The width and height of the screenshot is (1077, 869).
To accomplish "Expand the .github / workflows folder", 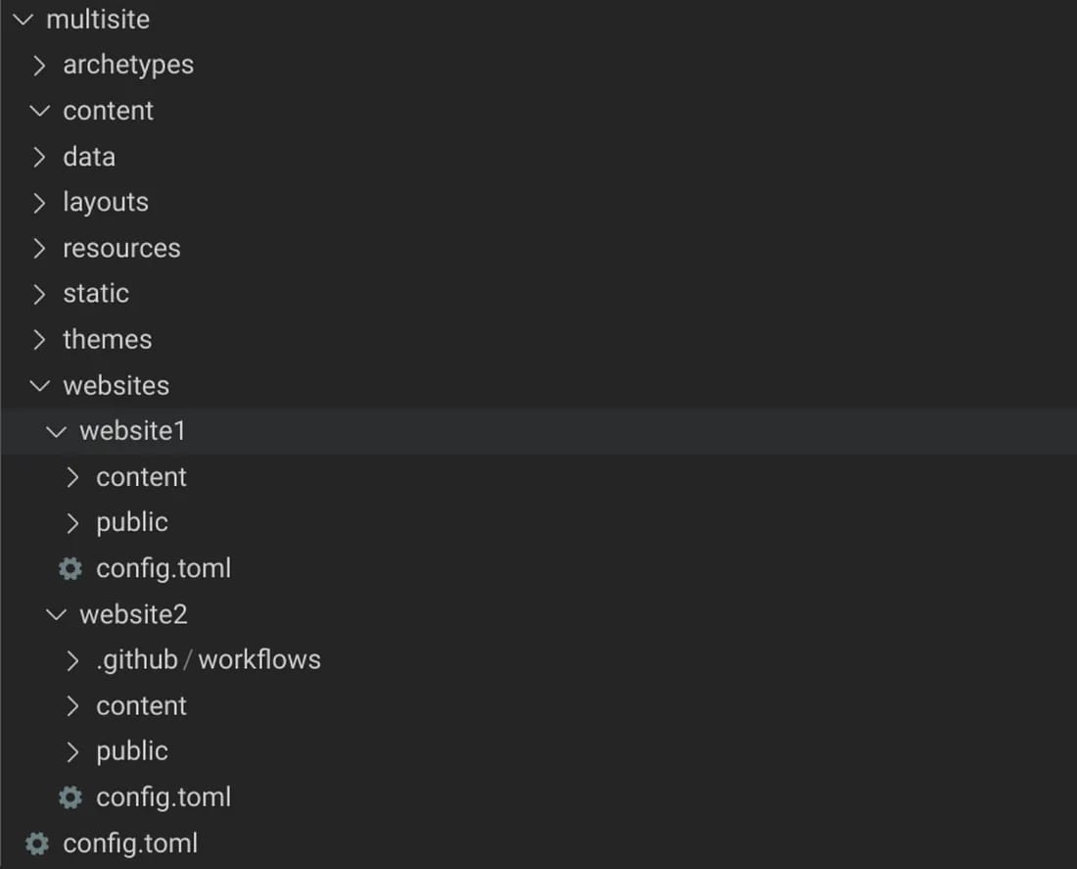I will tap(208, 660).
